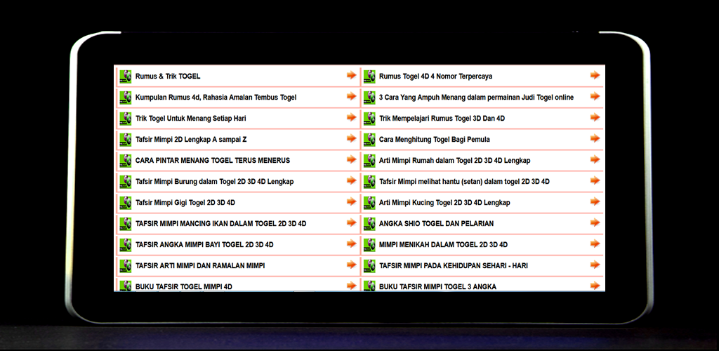
Task: Select 3 Cara Yang Ampuh Menang article
Action: point(476,98)
